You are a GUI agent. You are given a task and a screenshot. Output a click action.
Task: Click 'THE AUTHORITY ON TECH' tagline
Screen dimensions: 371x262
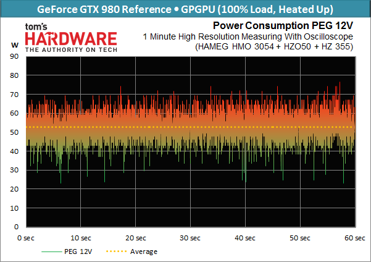71,50
